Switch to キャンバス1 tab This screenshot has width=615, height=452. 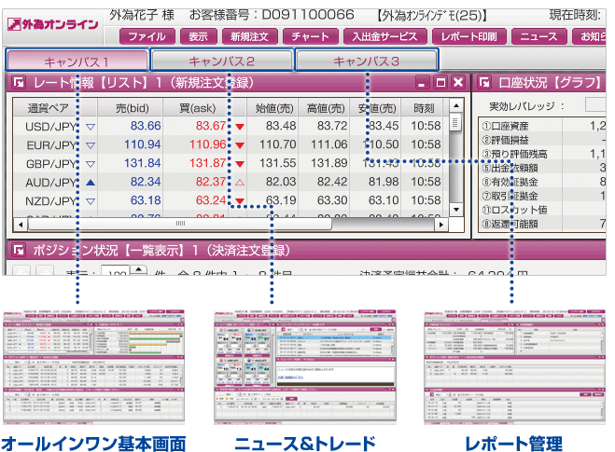(x=77, y=61)
